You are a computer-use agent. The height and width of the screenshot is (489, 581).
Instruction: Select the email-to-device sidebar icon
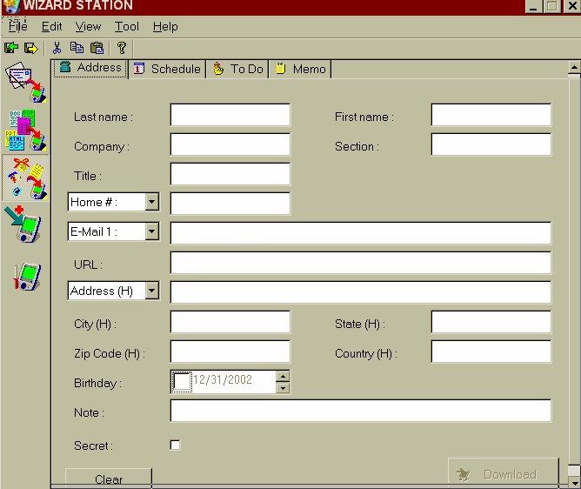[25, 82]
